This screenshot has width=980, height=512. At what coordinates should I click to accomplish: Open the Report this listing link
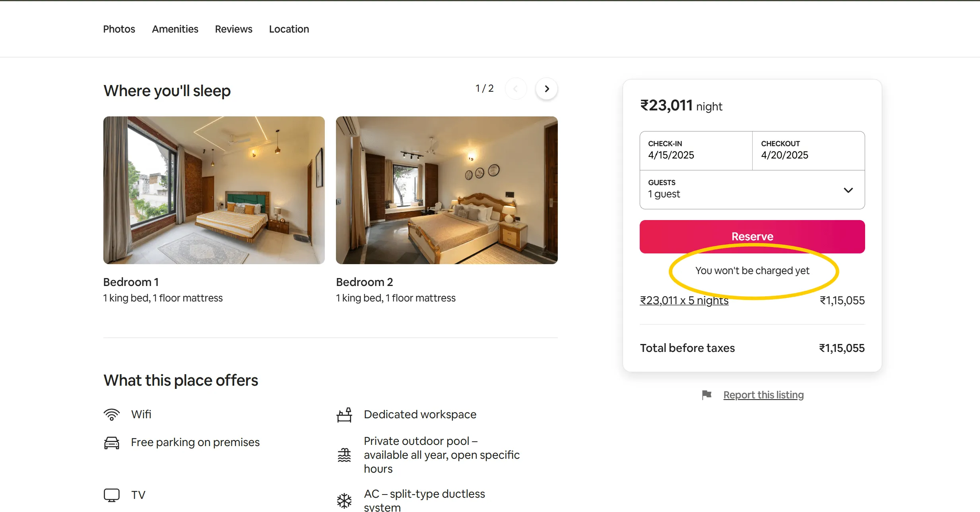click(x=763, y=395)
